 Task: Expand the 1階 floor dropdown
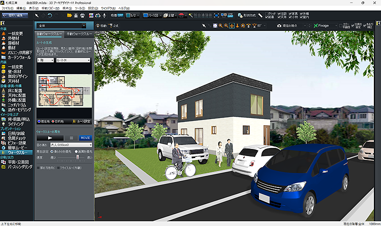point(45,60)
